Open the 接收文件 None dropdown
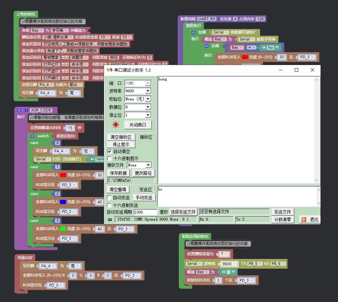Viewport: 338px width, 302px height. pyautogui.click(x=148, y=165)
